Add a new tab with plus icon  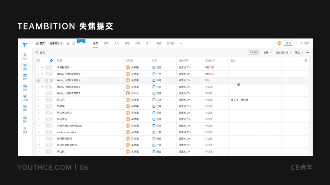[181, 43]
